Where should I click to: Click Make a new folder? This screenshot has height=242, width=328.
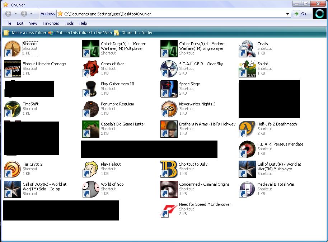[x=25, y=33]
